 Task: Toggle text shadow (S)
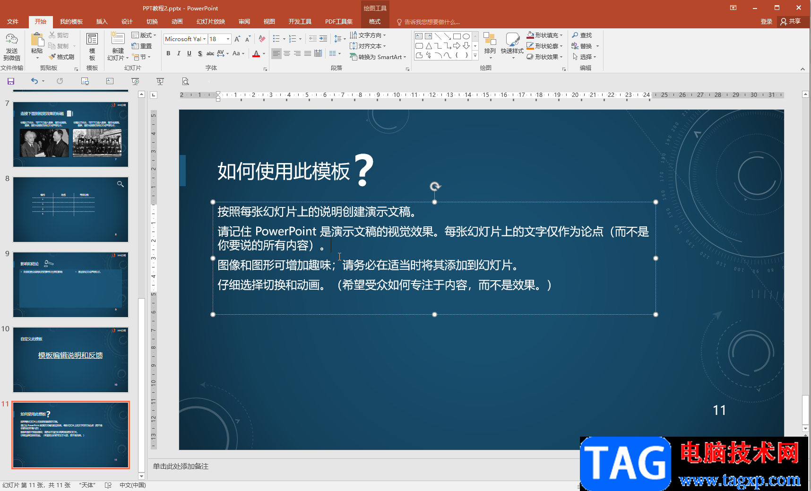pos(200,53)
